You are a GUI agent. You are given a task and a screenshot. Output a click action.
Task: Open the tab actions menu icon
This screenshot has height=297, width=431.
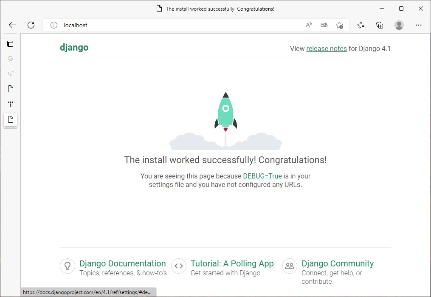(x=10, y=44)
